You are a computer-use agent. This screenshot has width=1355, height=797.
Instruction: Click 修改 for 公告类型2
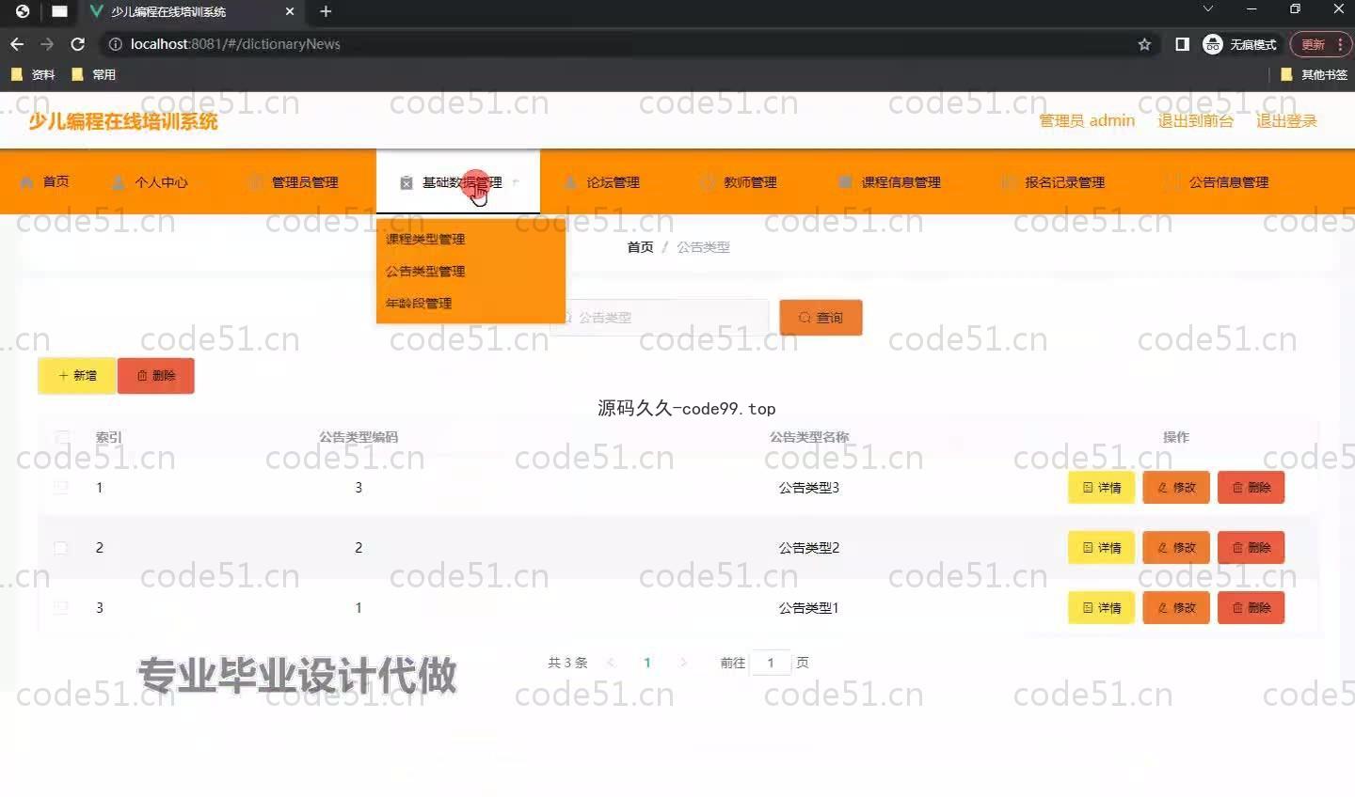1176,547
